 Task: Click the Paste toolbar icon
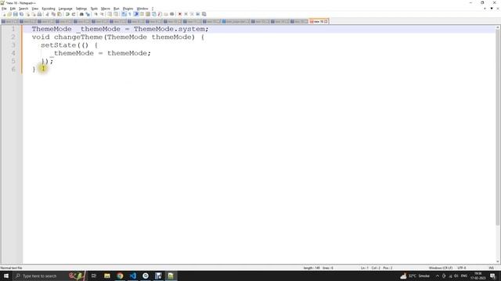tap(59, 14)
